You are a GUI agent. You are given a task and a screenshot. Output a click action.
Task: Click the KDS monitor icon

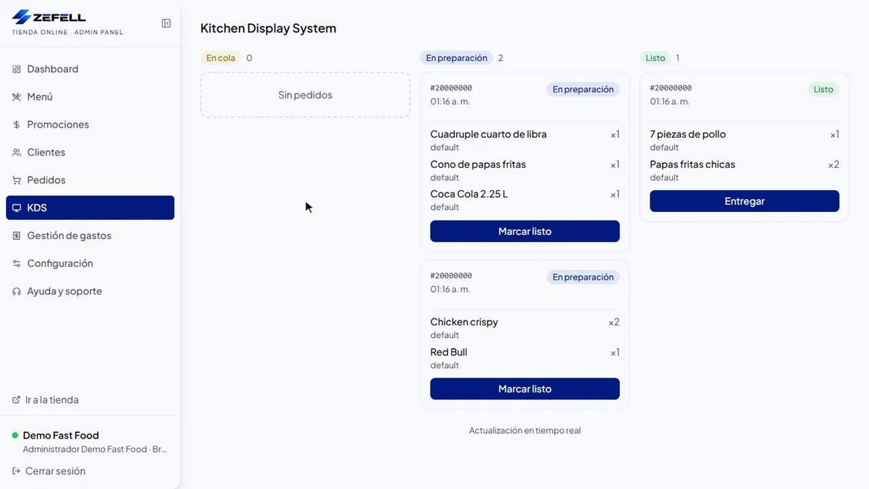(16, 208)
